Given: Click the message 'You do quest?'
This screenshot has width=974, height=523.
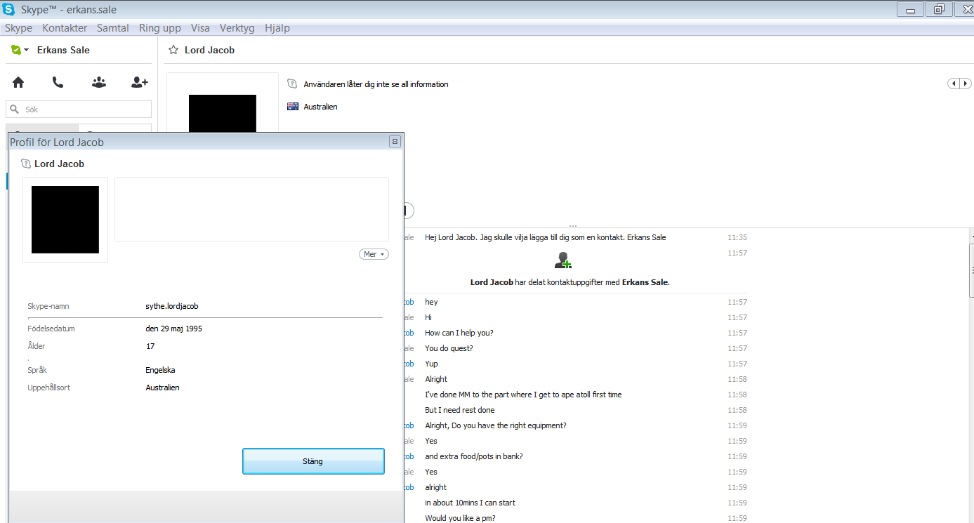Looking at the screenshot, I should tap(449, 348).
